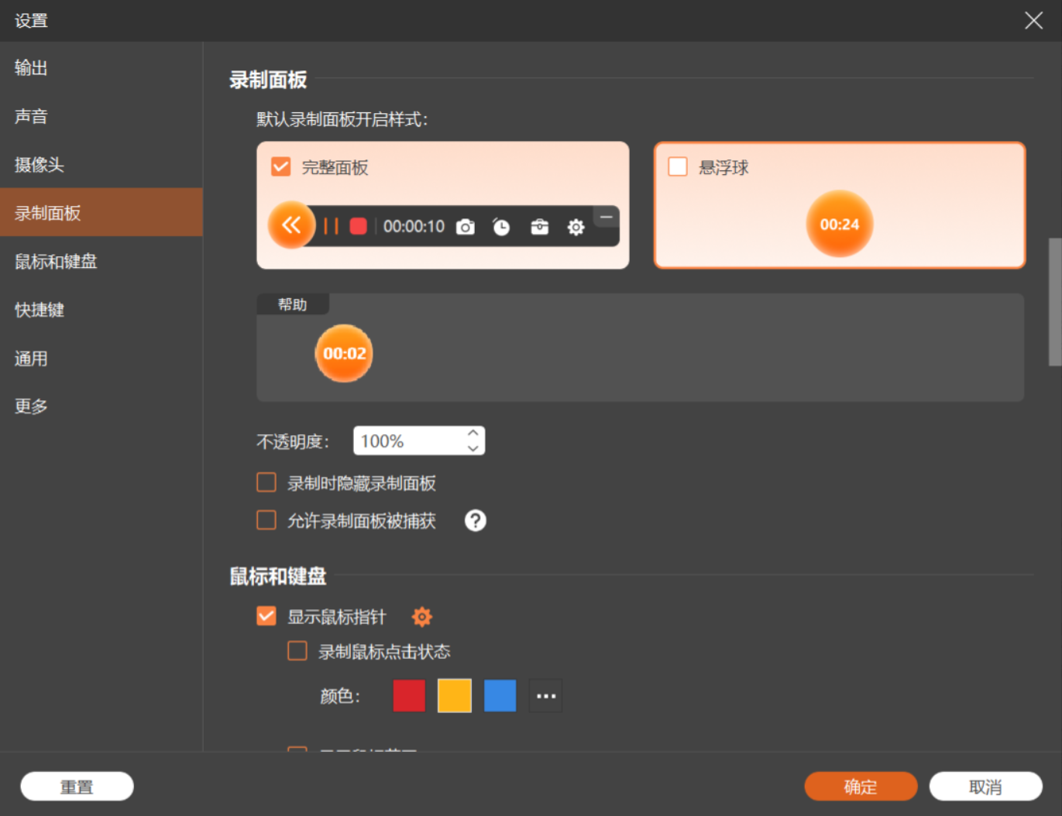This screenshot has height=816, width=1062.
Task: Click the scheduled clock icon in panel preview
Action: pos(501,227)
